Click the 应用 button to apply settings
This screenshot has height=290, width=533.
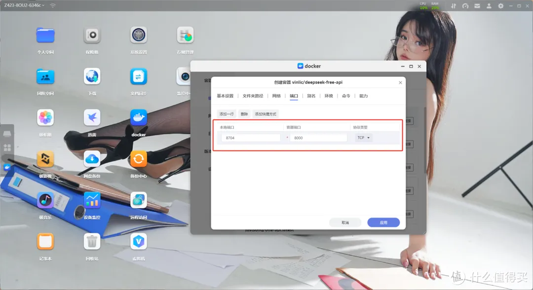tap(383, 222)
